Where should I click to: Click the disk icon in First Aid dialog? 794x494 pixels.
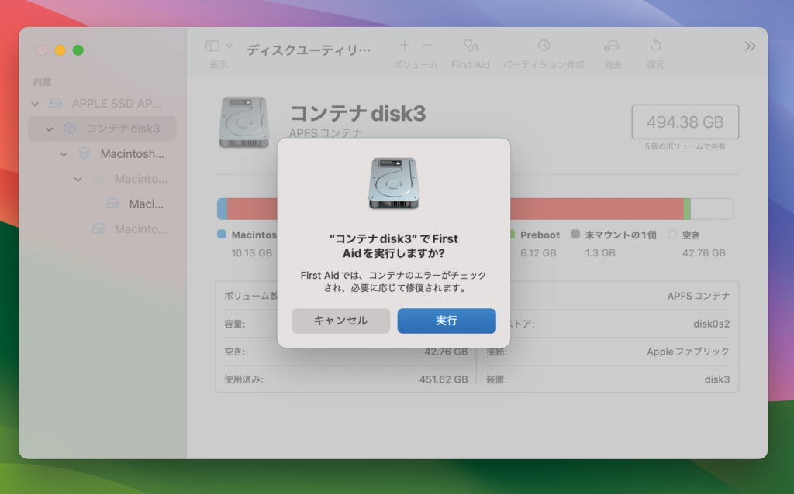(393, 183)
